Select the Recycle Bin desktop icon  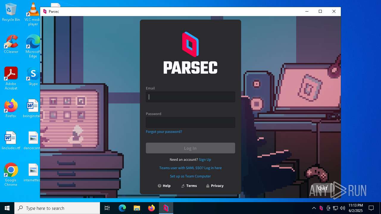[x=11, y=12]
